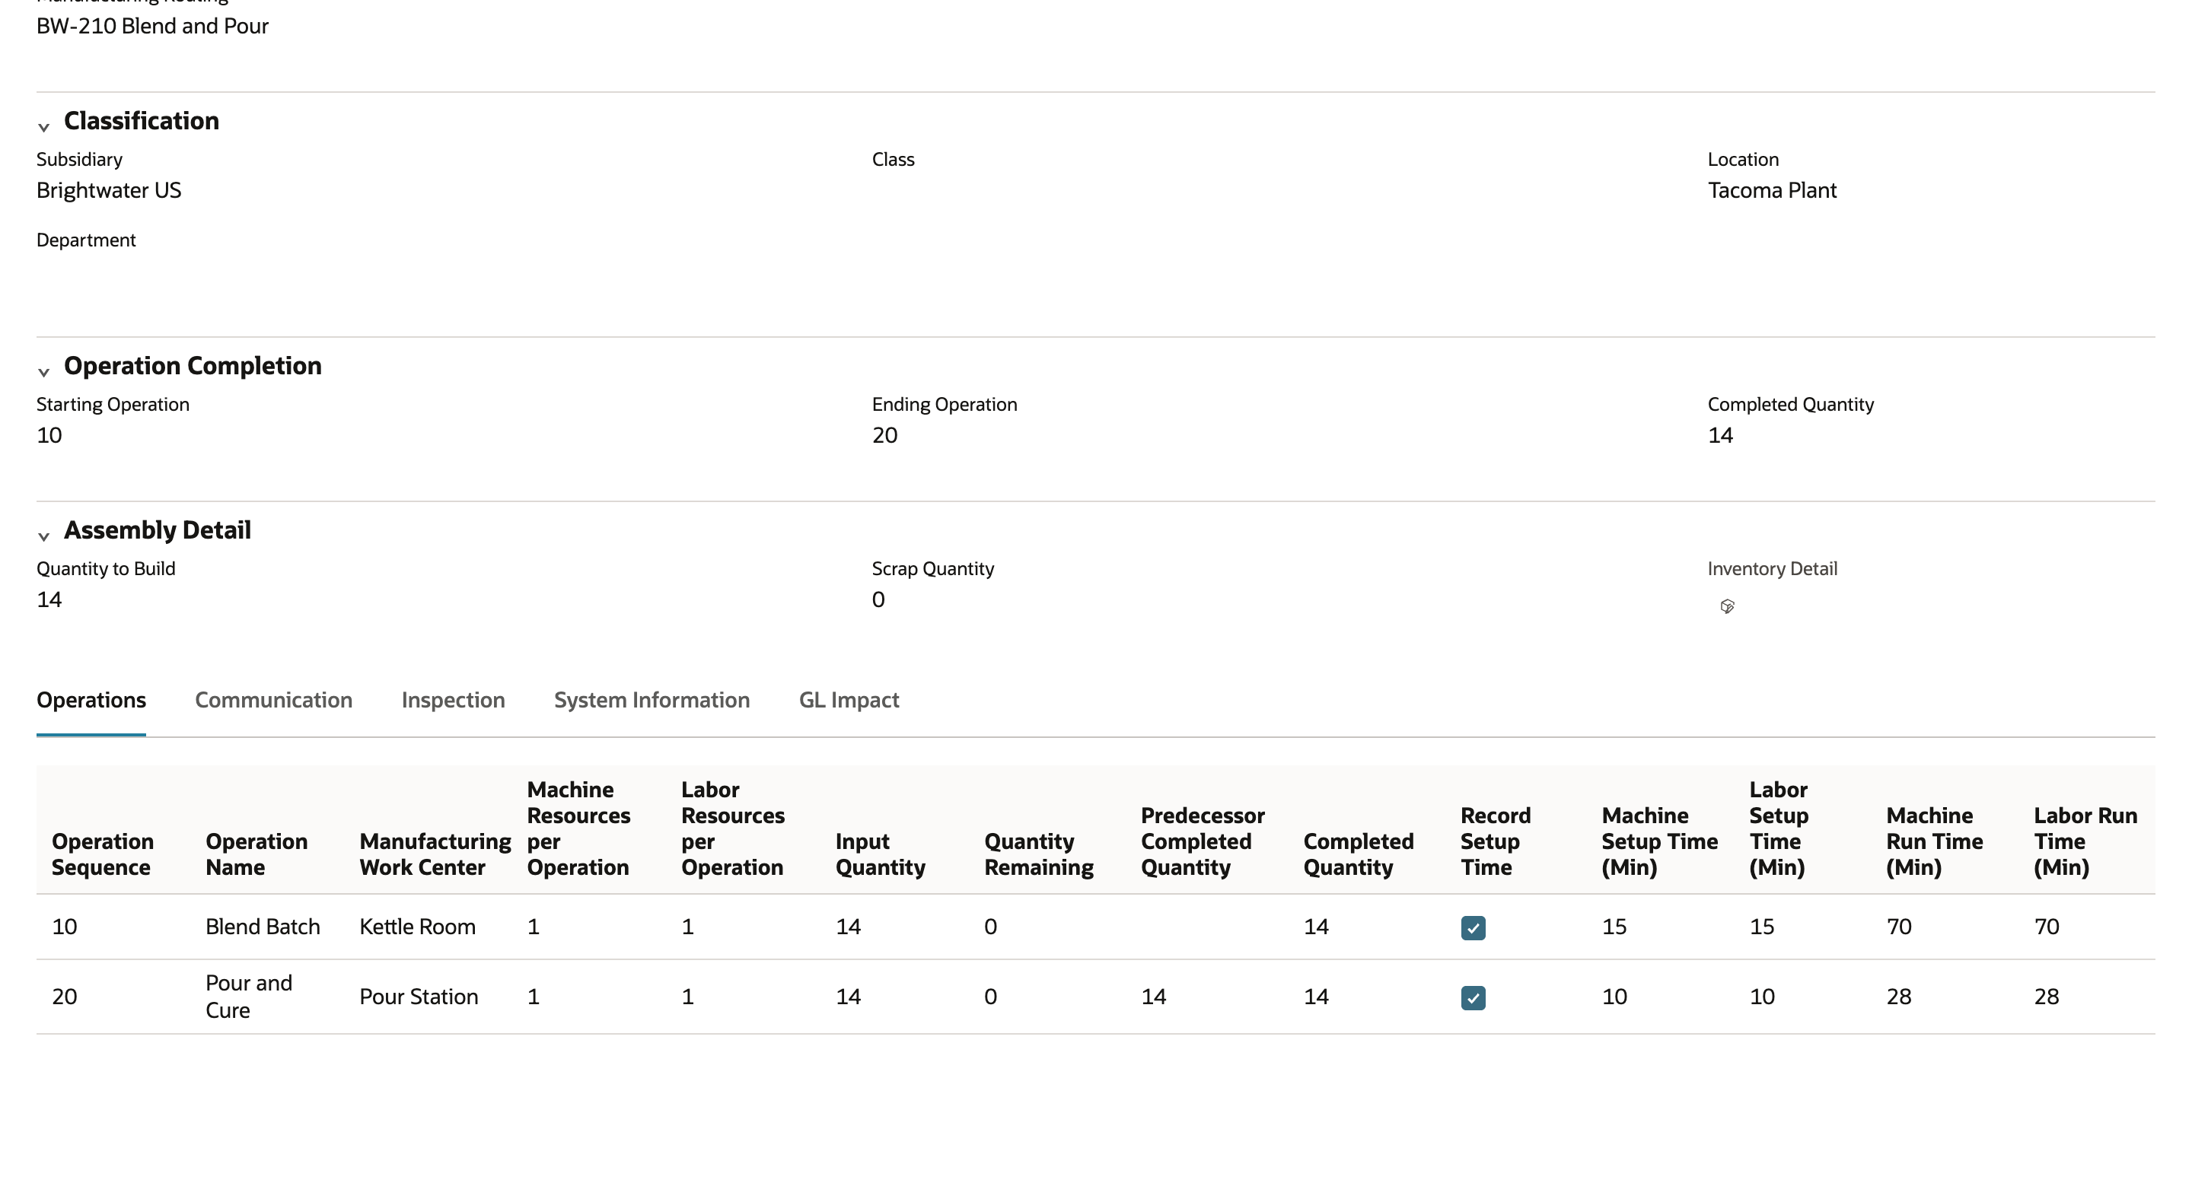Screen dimensions: 2192x1202
Task: Toggle Record Setup Time for Blend Batch
Action: pyautogui.click(x=1473, y=928)
